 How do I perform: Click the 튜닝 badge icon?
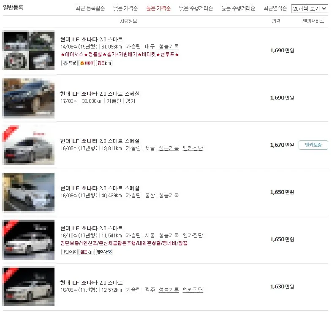(69, 63)
